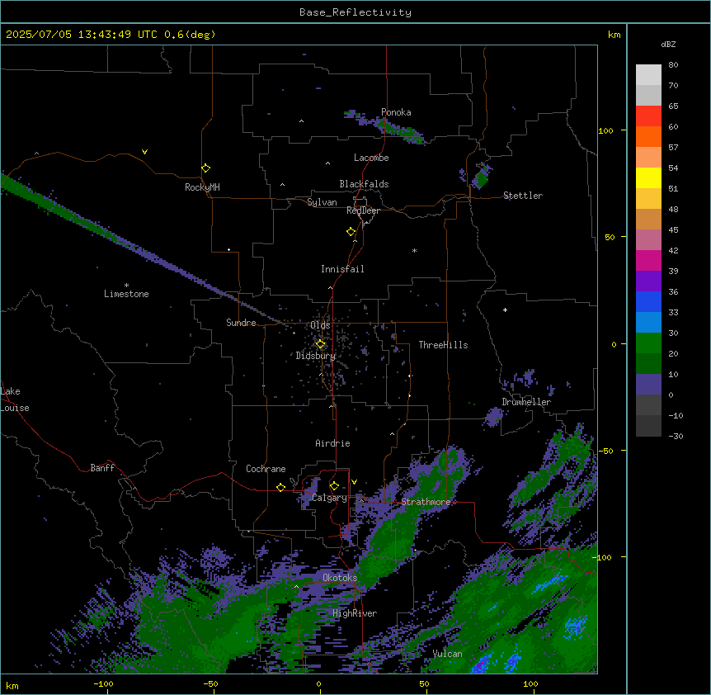
Task: Click the Vulcan label
Action: (447, 654)
